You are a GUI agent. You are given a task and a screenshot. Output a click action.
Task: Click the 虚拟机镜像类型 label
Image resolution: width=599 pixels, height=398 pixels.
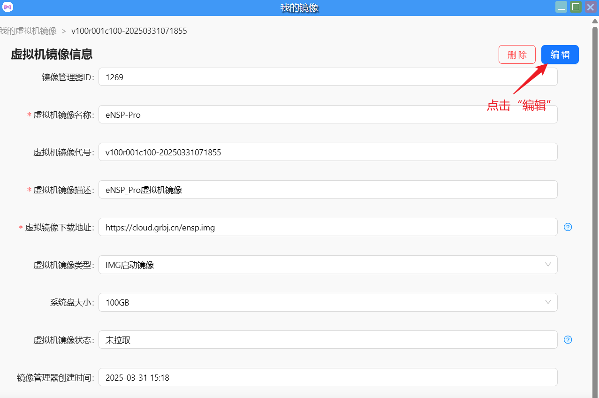64,265
